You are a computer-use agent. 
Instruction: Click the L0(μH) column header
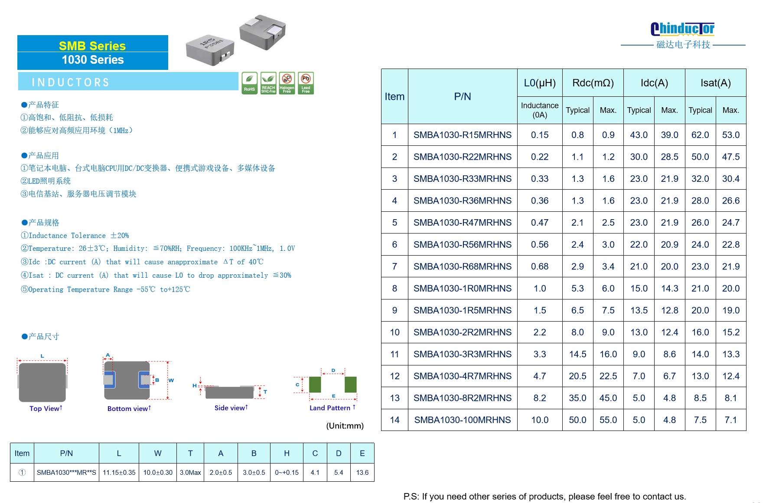coord(540,83)
